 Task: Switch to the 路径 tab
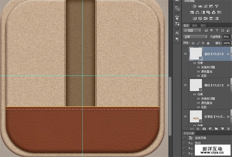point(203,25)
